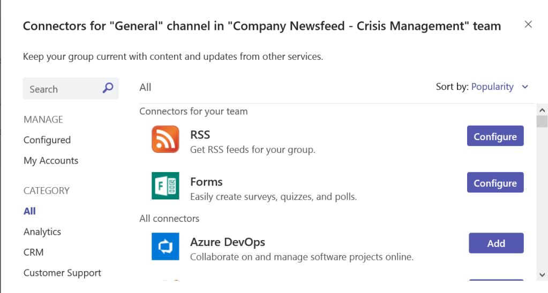The image size is (548, 293).
Task: Click the connector list scrollbar thumb
Action: 542,121
